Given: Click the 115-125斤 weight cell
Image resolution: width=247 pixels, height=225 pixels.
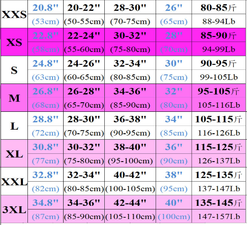Looking at the screenshot, I should point(219,147).
